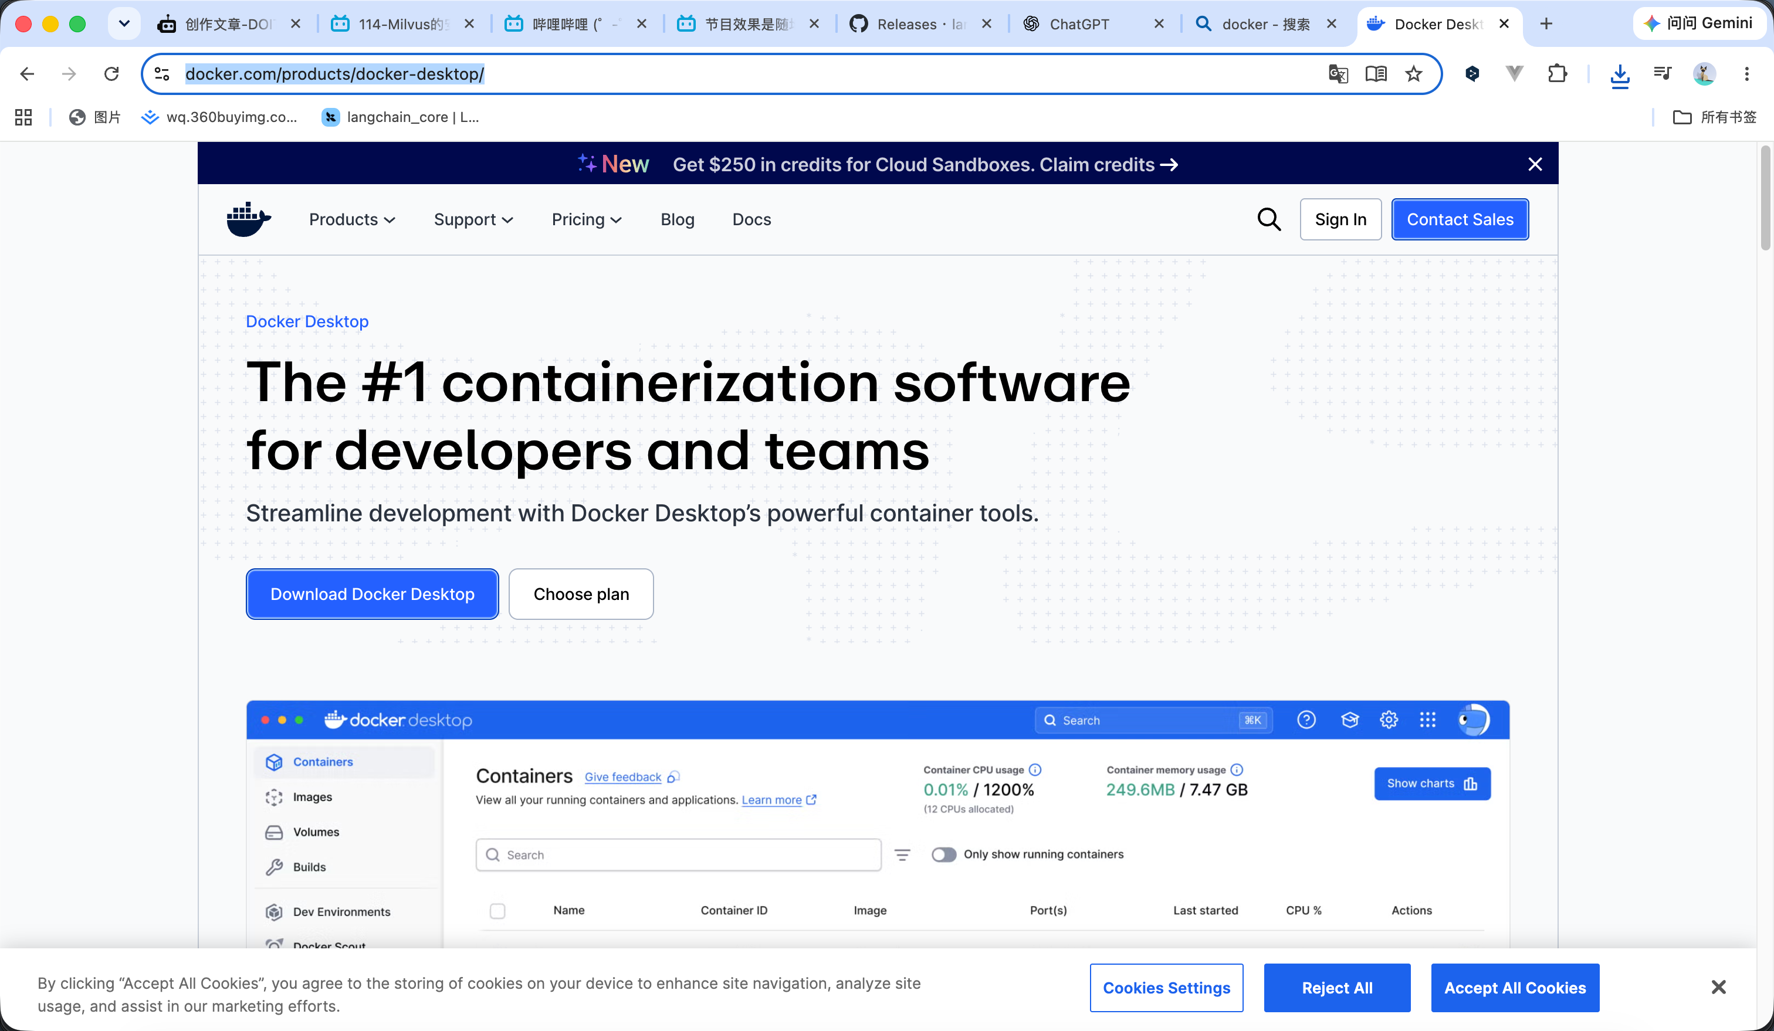Click the Docker whale logo in the site header

pyautogui.click(x=249, y=219)
